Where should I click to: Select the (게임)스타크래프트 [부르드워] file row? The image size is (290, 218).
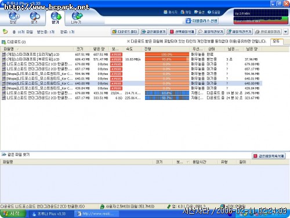click(132, 59)
